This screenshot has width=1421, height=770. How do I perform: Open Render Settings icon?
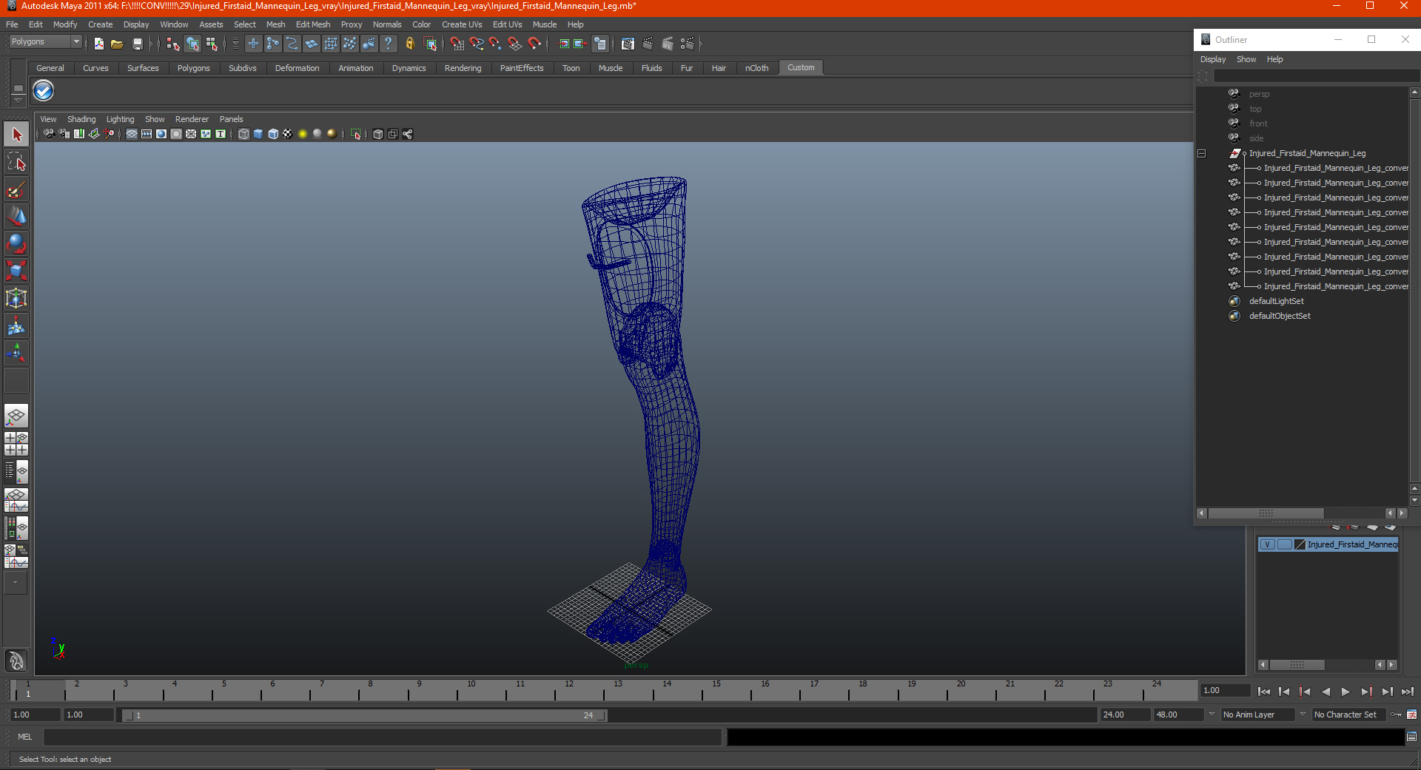[x=688, y=44]
